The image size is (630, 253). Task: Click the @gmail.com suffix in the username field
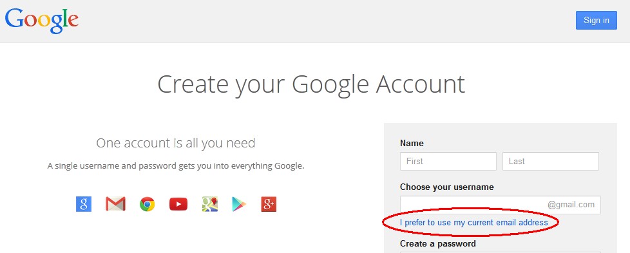pos(571,205)
